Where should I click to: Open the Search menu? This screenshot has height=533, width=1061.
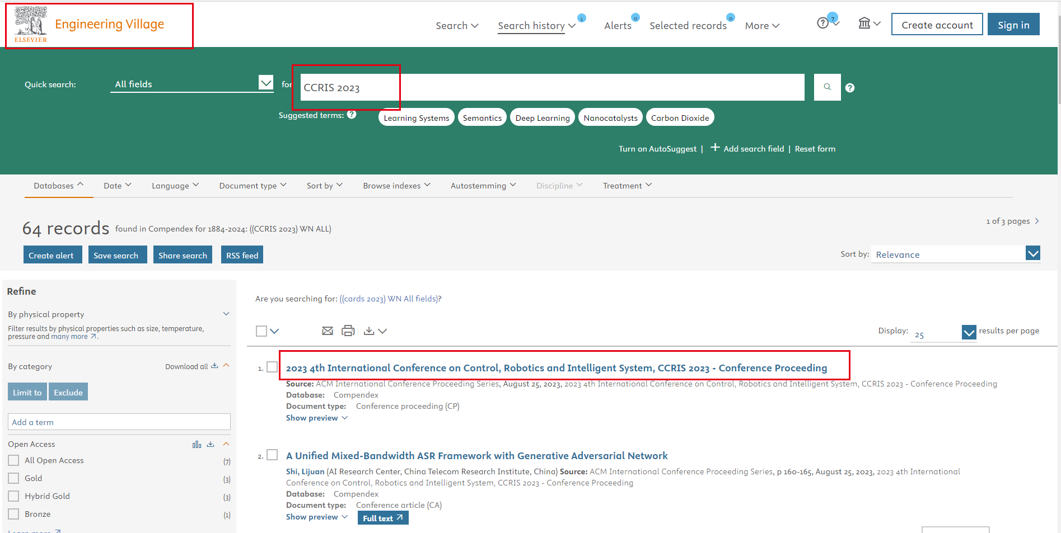tap(457, 26)
